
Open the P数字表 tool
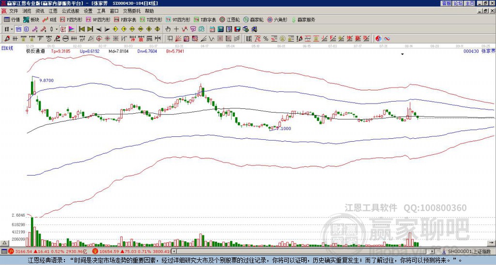coord(125,19)
